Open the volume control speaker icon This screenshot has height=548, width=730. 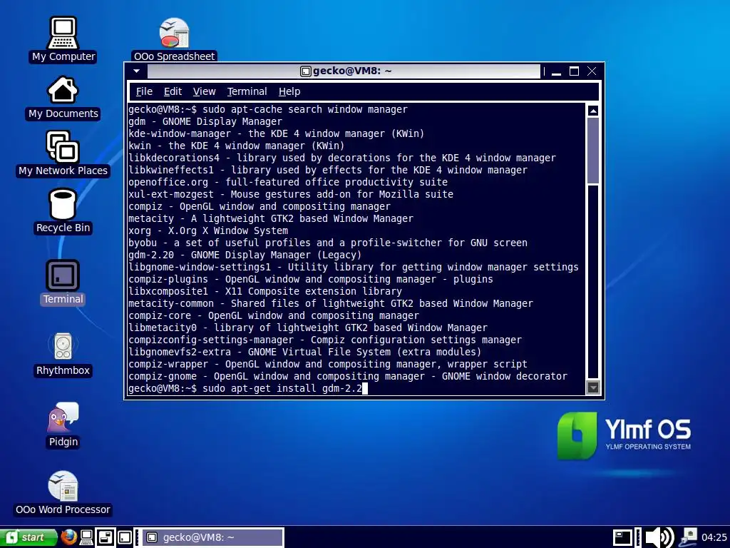point(659,537)
